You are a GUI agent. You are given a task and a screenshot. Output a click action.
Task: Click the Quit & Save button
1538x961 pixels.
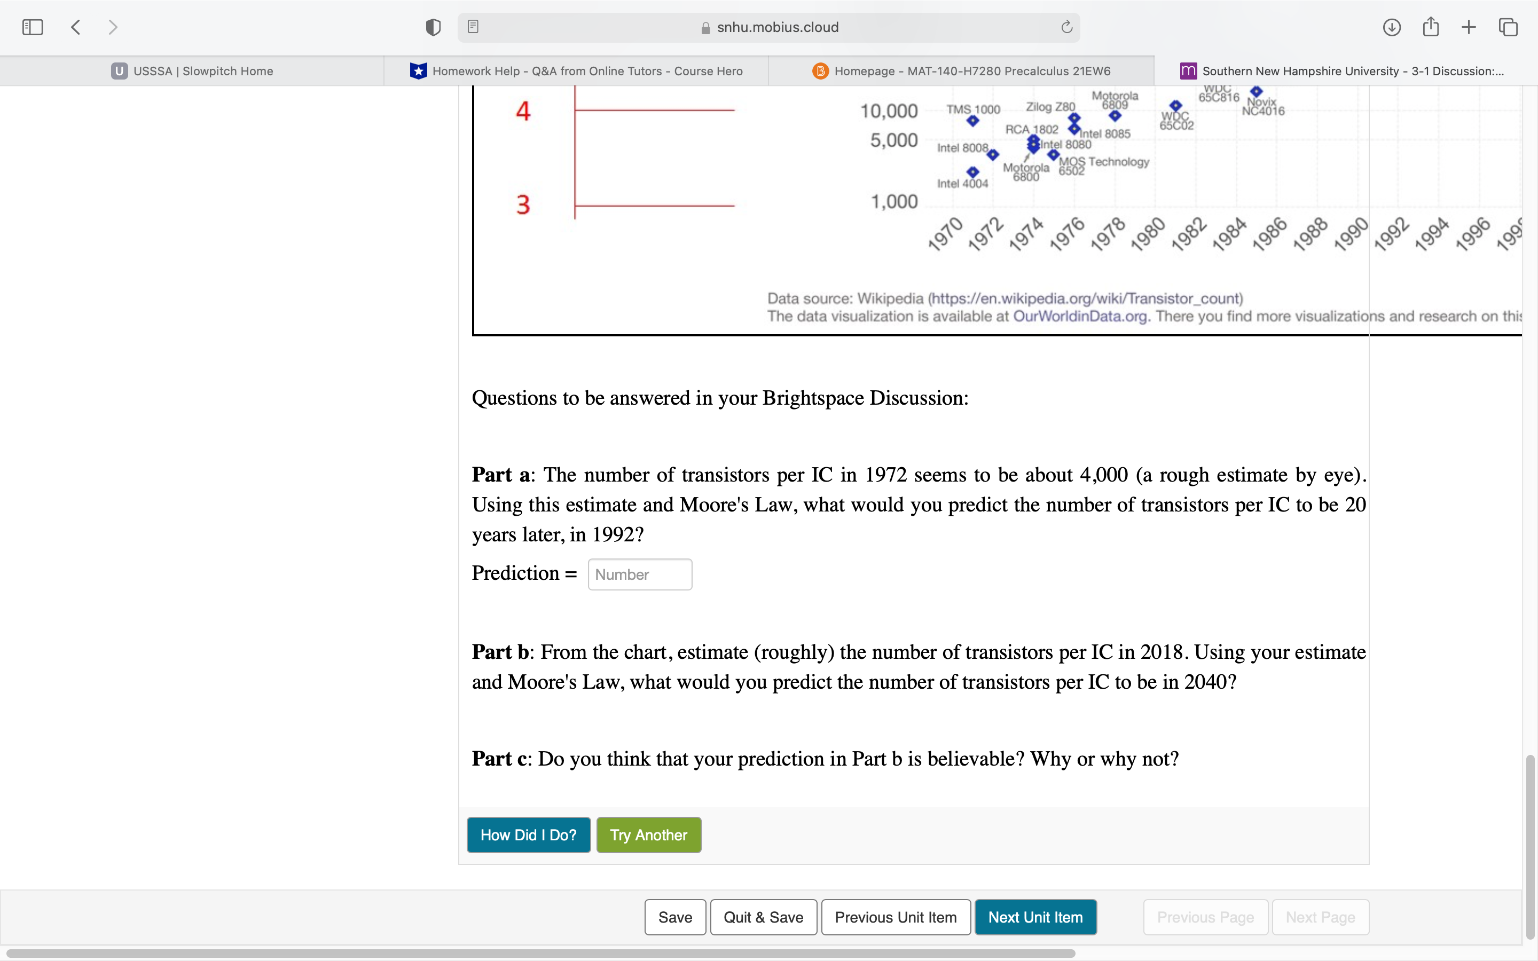point(763,917)
